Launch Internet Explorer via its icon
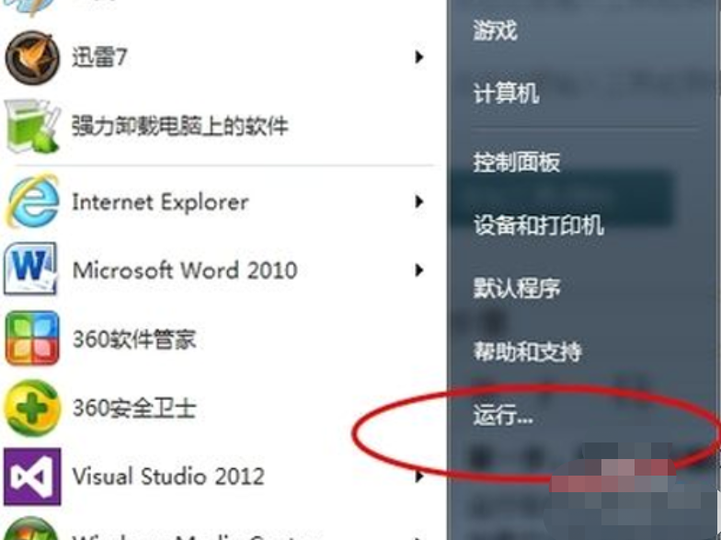721x540 pixels. point(32,201)
